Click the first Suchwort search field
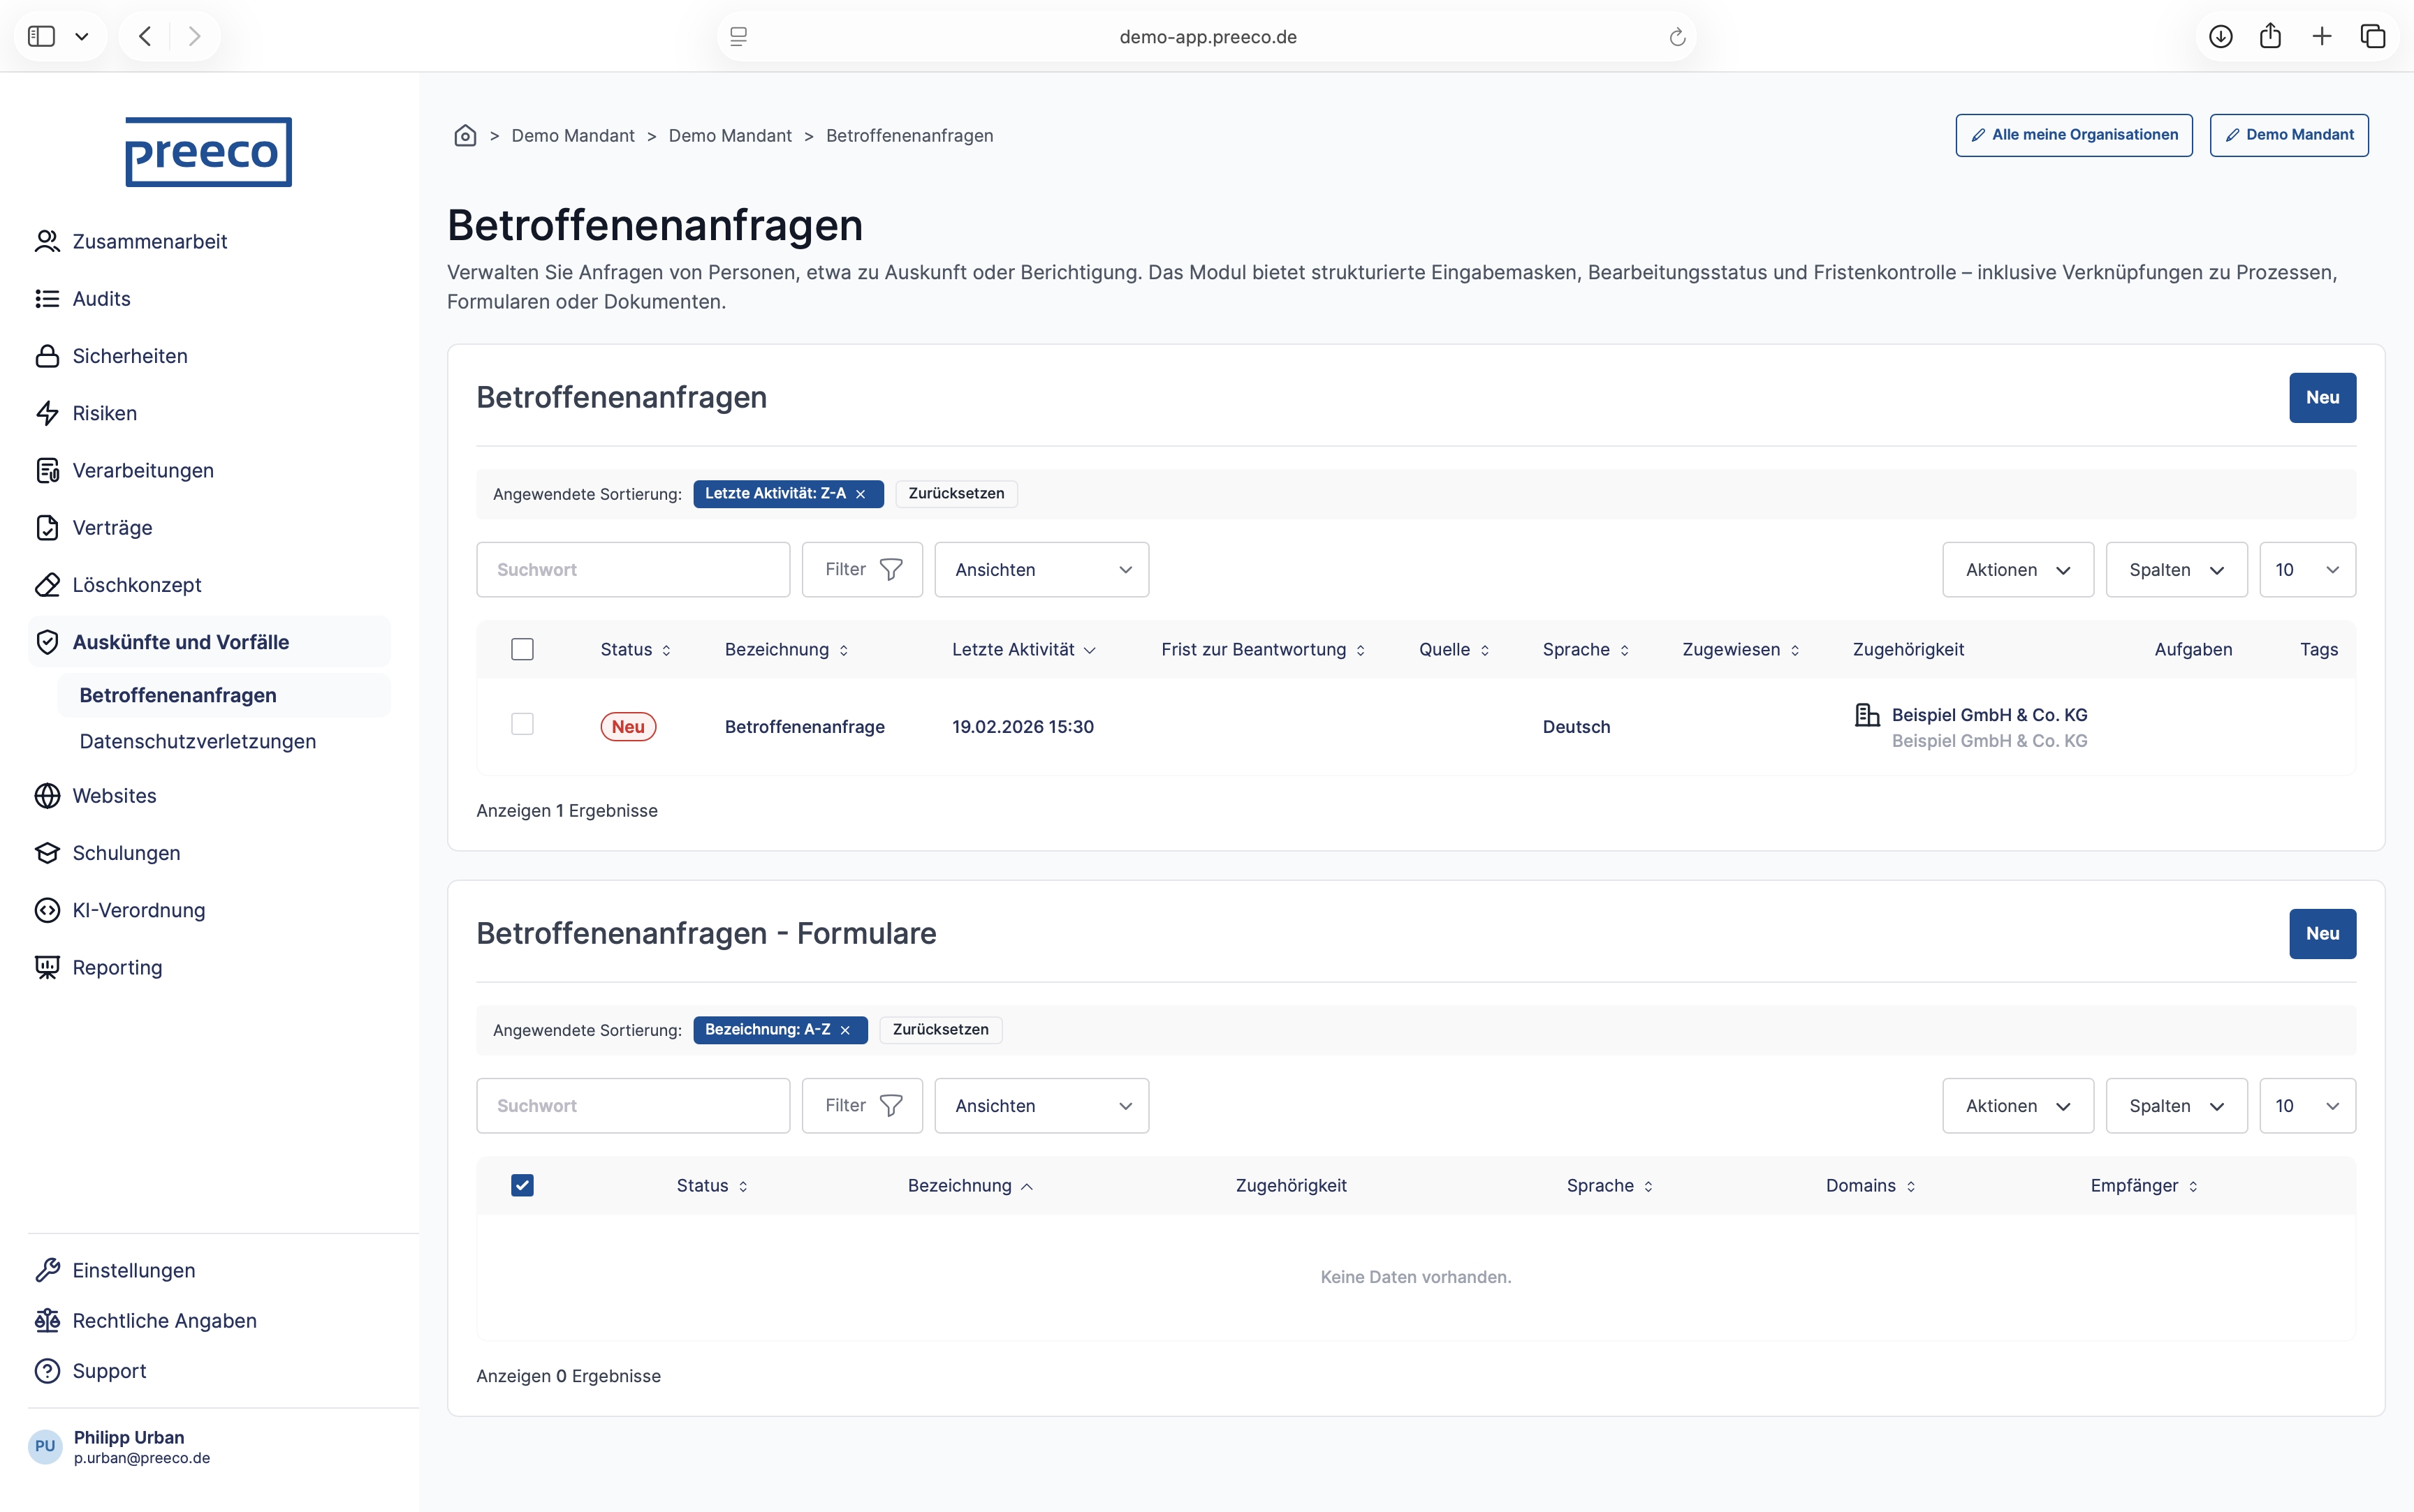This screenshot has width=2414, height=1512. [634, 570]
